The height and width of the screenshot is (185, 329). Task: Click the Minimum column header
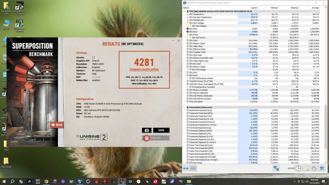click(268, 8)
